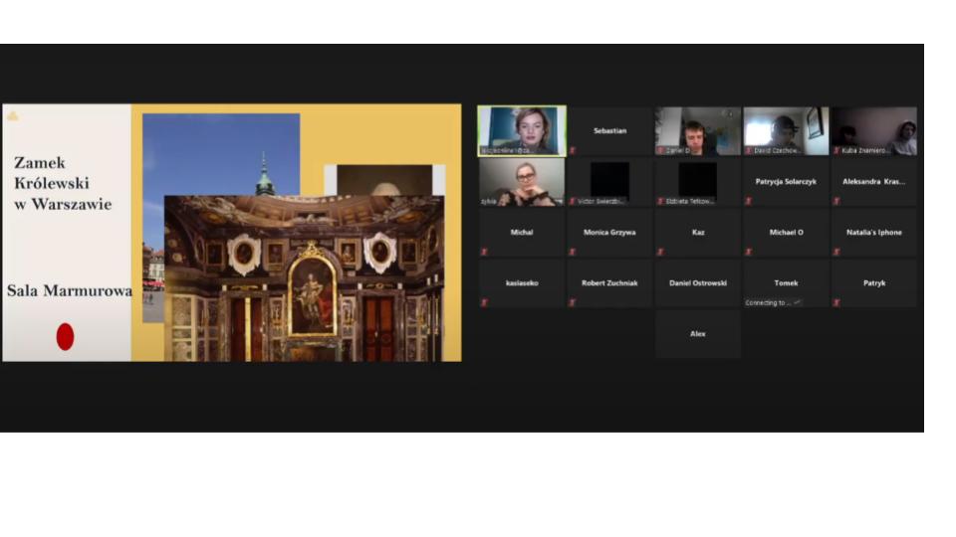This screenshot has height=537, width=956.
Task: Click the castle tower photo with blue sky
Action: tap(221, 155)
